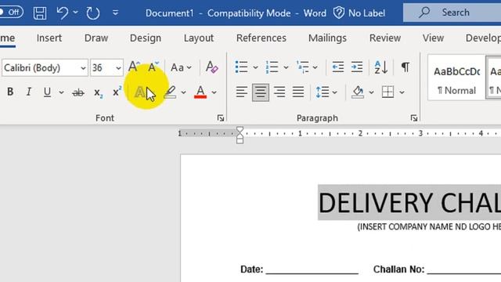Click the No Label sensitivity button
This screenshot has width=501, height=282.
[x=359, y=13]
